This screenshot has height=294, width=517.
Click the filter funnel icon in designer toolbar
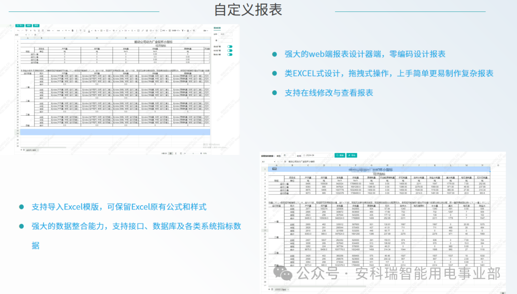[183, 31]
